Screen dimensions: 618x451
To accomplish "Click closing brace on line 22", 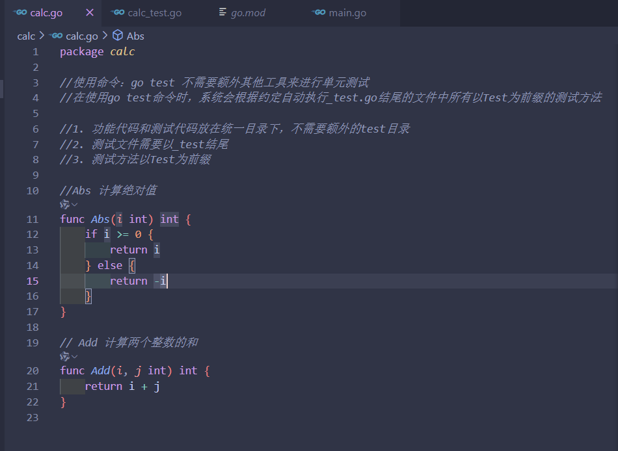I will point(63,402).
